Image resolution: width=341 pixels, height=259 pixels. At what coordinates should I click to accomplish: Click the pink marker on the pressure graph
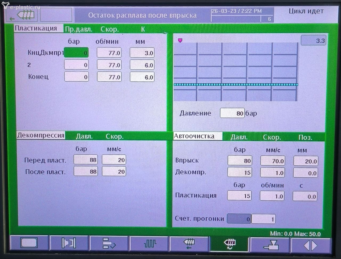180,40
